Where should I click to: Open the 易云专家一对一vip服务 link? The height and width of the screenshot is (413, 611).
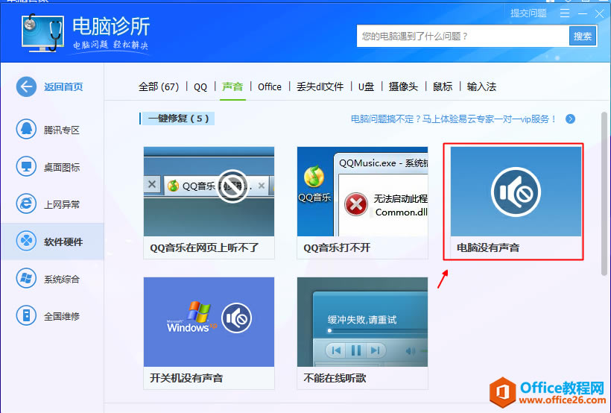(454, 119)
